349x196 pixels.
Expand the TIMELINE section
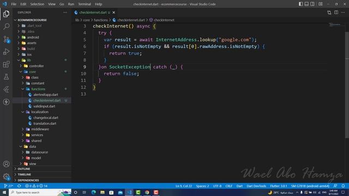pyautogui.click(x=43, y=175)
